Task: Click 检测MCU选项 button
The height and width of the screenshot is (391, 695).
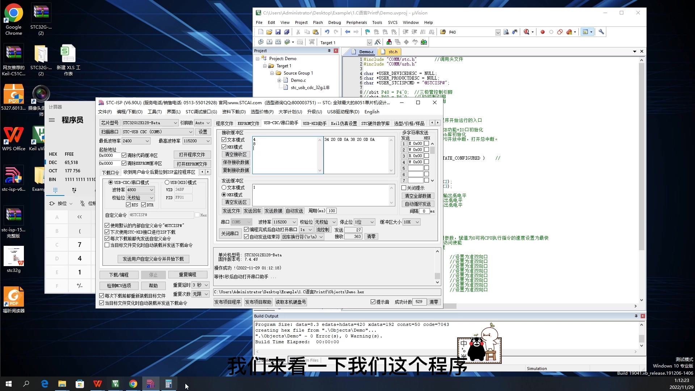Action: [119, 286]
